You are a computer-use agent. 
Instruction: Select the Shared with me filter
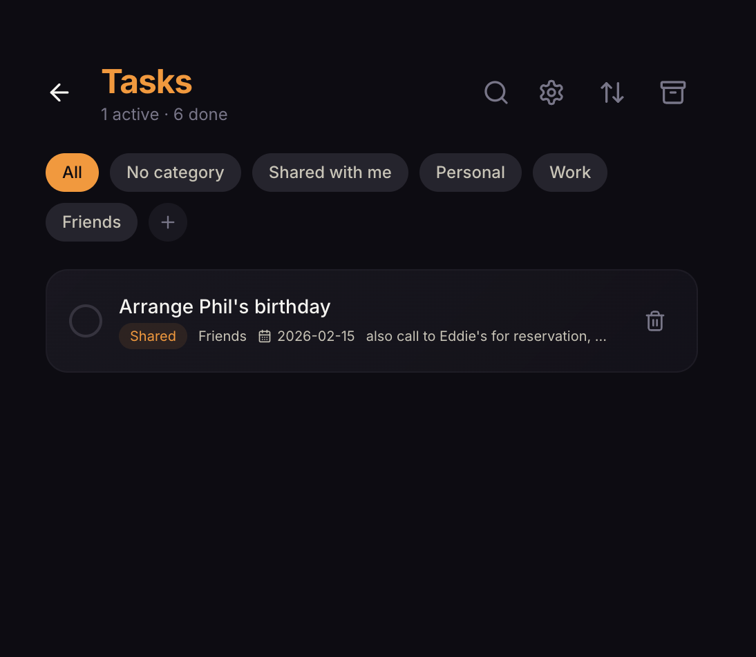pos(330,172)
